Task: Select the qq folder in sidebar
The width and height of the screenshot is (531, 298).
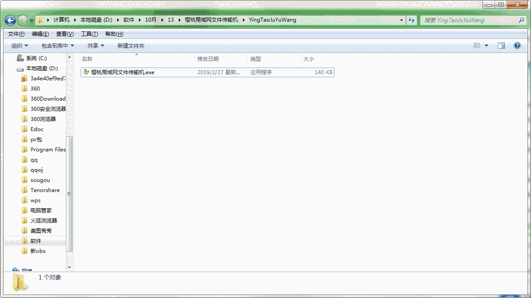Action: coord(34,160)
